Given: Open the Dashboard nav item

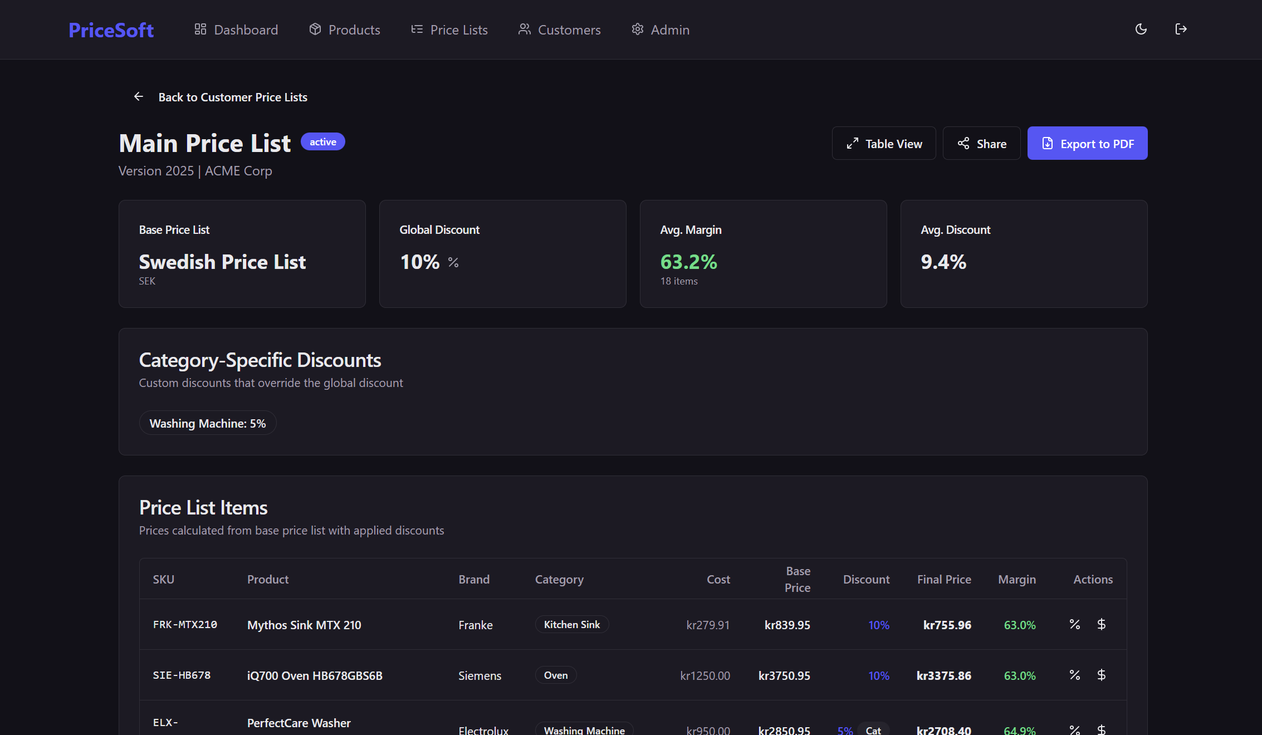Looking at the screenshot, I should (x=236, y=30).
